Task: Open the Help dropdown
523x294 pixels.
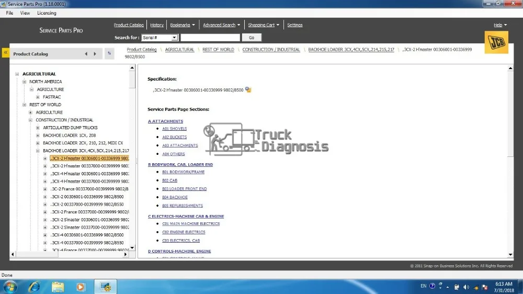Action: 501,25
